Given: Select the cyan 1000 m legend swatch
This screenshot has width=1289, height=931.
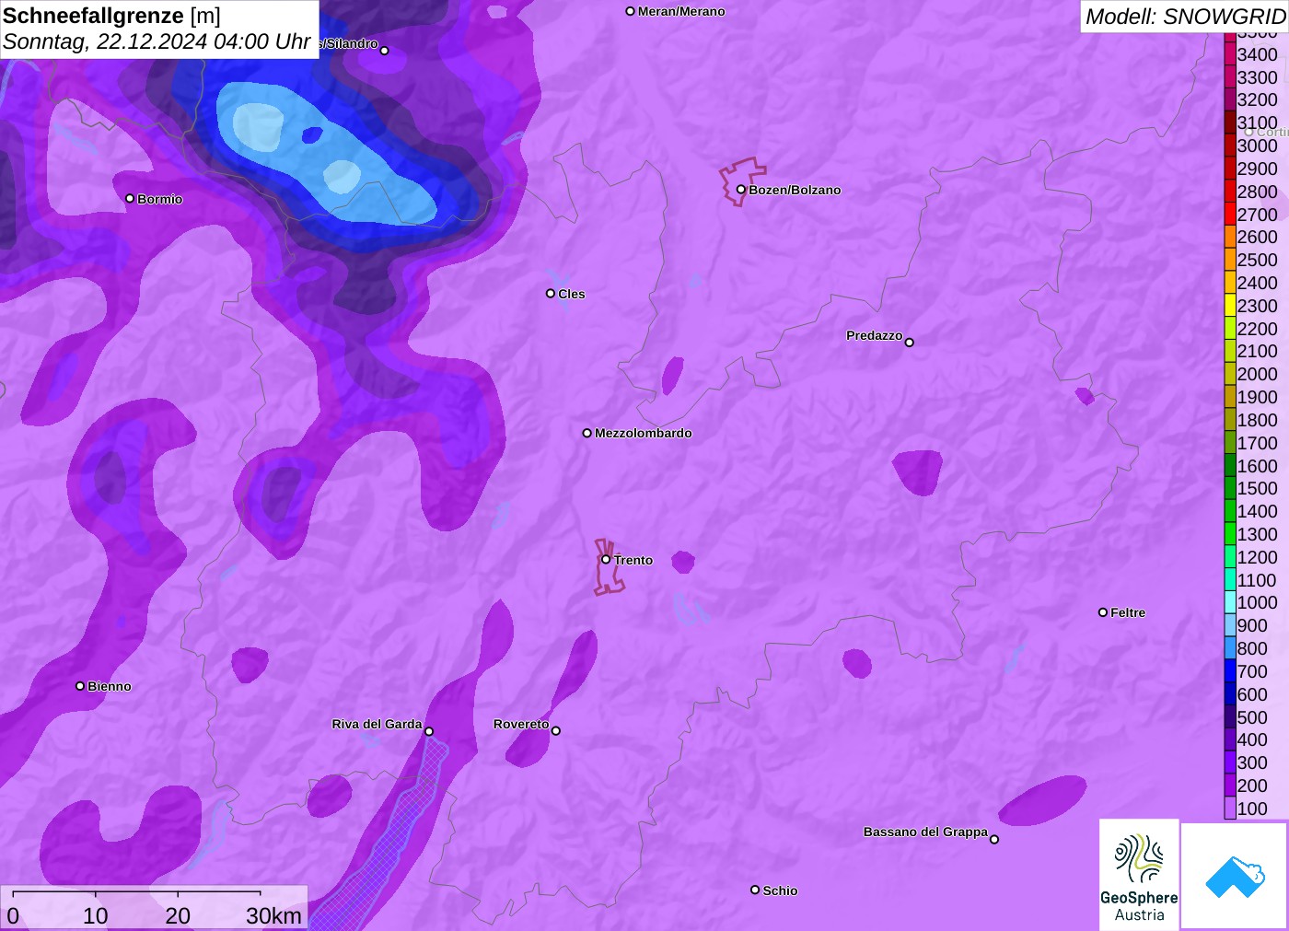Looking at the screenshot, I should pyautogui.click(x=1230, y=602).
